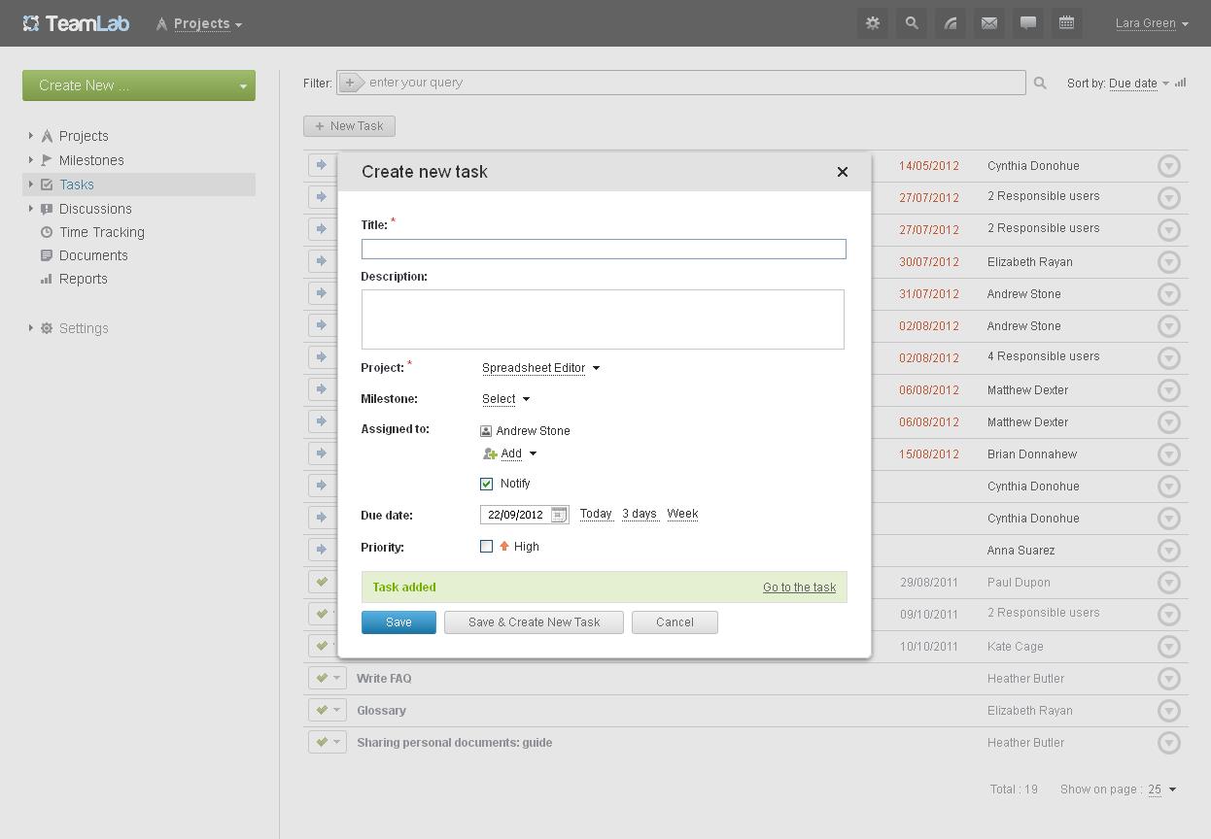
Task: Click the search magnifier in top bar
Action: click(912, 23)
